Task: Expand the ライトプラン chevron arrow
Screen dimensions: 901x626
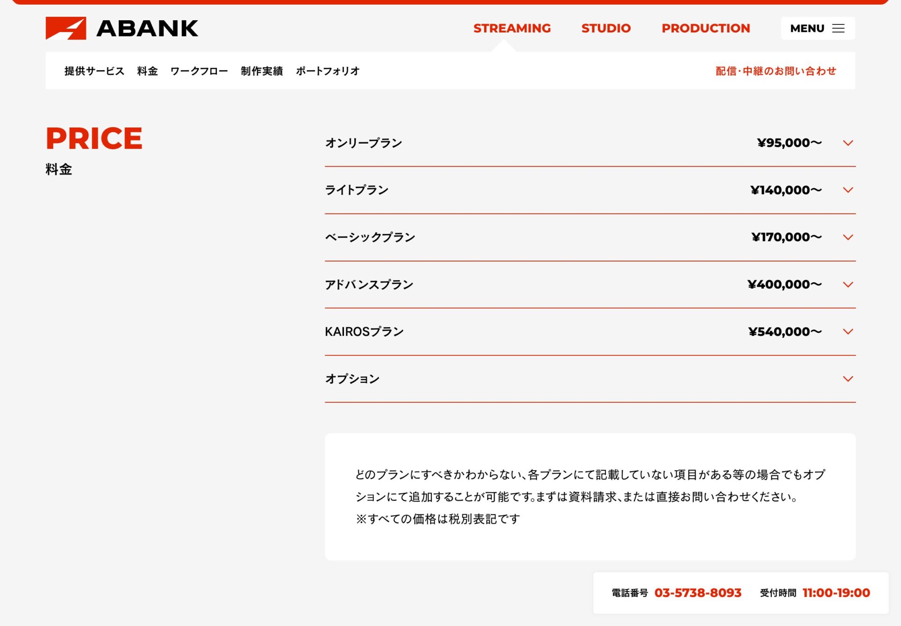Action: 848,190
